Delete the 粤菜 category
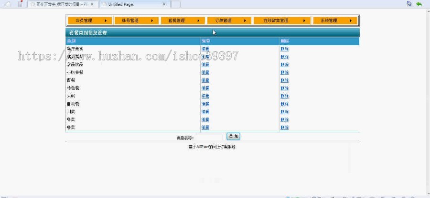Viewport: 430px width, 198px height. [285, 119]
